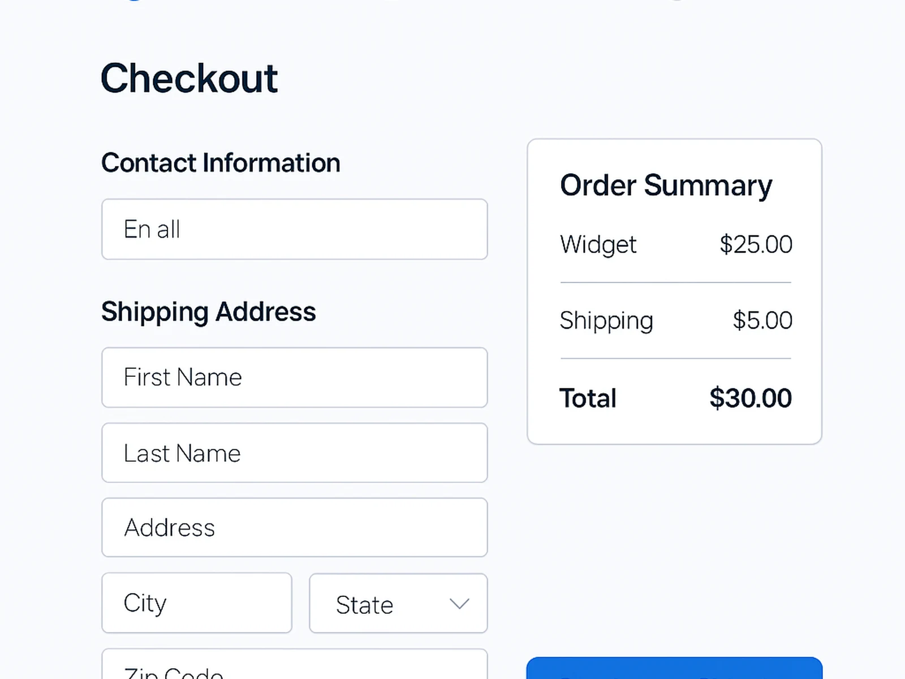Click the Address input field
905x679 pixels.
pyautogui.click(x=294, y=527)
